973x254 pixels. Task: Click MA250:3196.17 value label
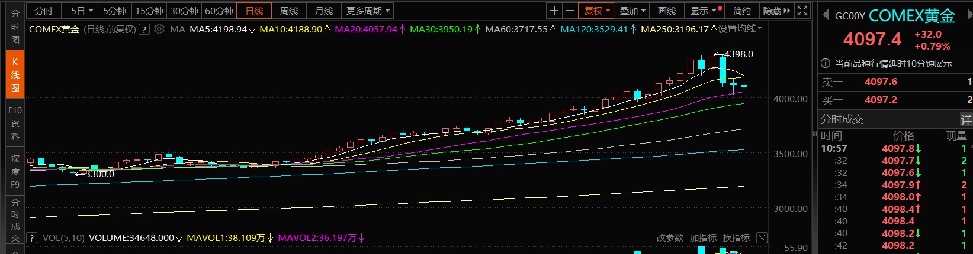(675, 29)
